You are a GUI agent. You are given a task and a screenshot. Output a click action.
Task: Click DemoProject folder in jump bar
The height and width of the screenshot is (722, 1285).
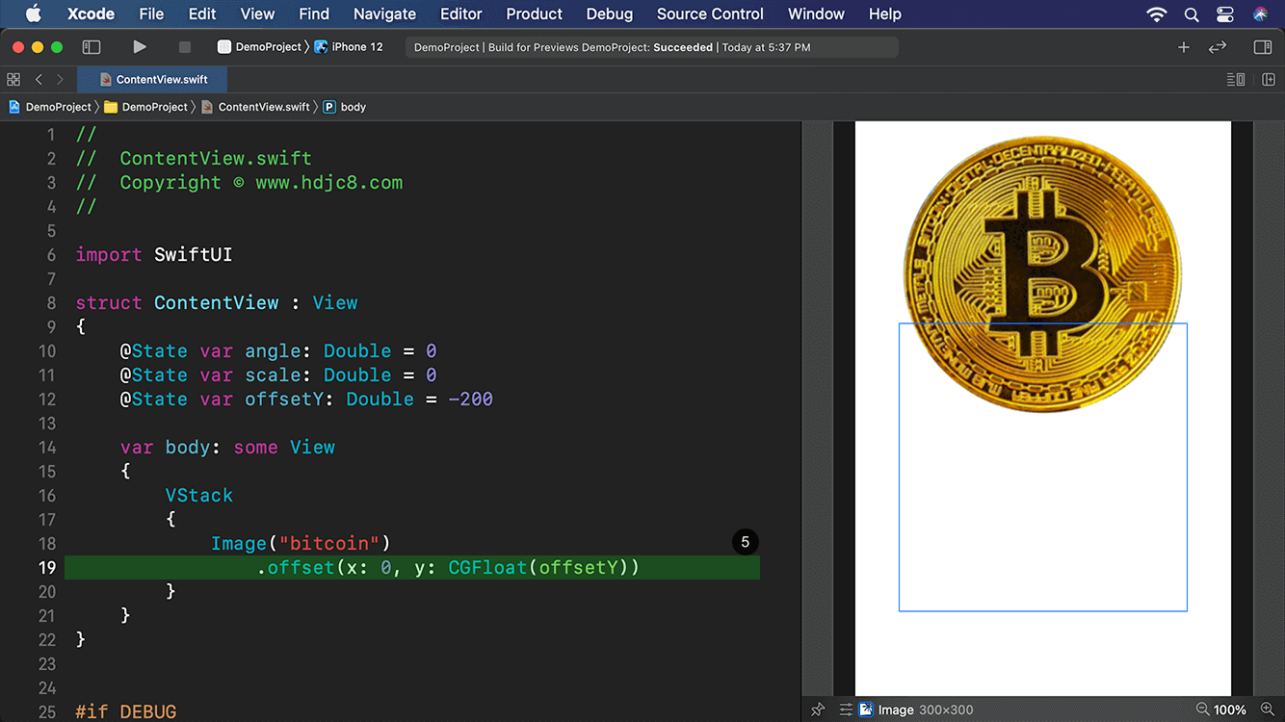145,107
